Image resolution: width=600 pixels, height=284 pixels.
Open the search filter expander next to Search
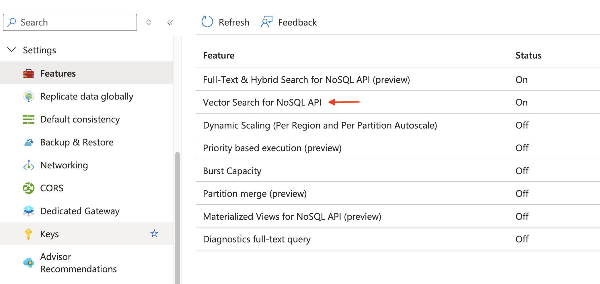(149, 22)
